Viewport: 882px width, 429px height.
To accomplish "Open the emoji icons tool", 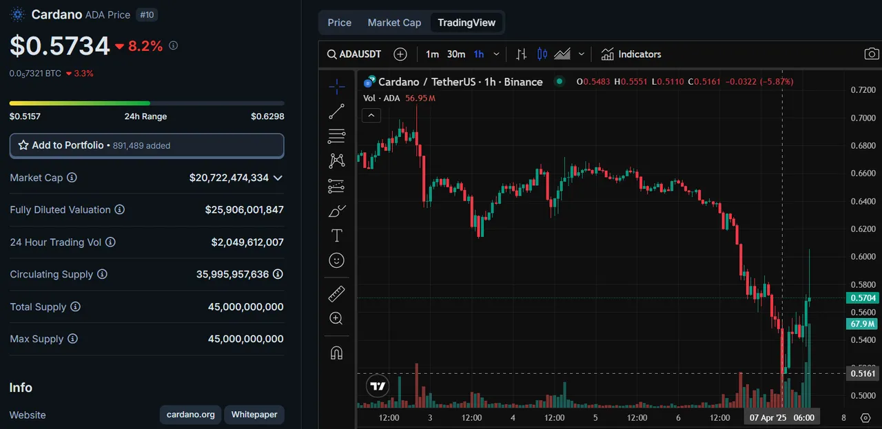I will point(336,260).
